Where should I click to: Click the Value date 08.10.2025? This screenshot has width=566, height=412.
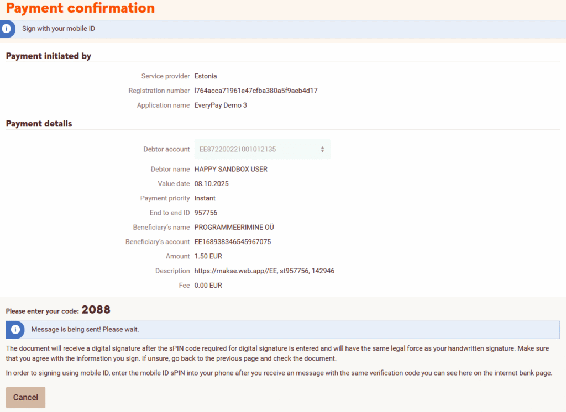coord(212,183)
